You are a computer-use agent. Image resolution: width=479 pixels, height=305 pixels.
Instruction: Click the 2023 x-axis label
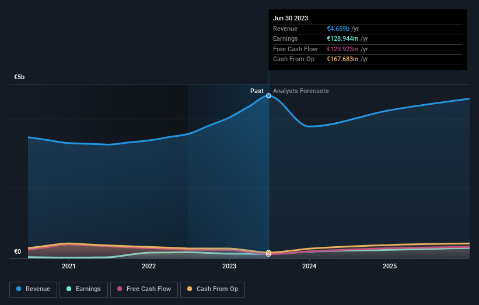click(229, 266)
